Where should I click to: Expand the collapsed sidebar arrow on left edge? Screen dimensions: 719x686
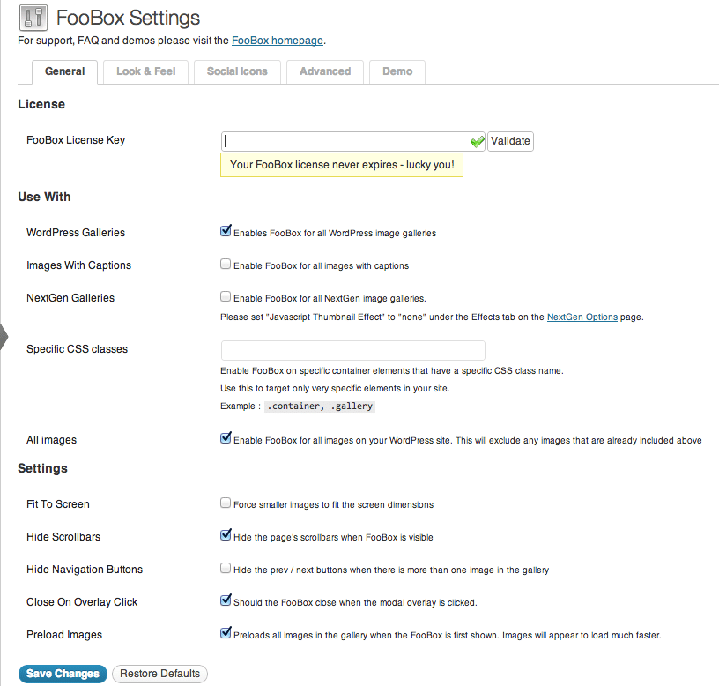4,337
